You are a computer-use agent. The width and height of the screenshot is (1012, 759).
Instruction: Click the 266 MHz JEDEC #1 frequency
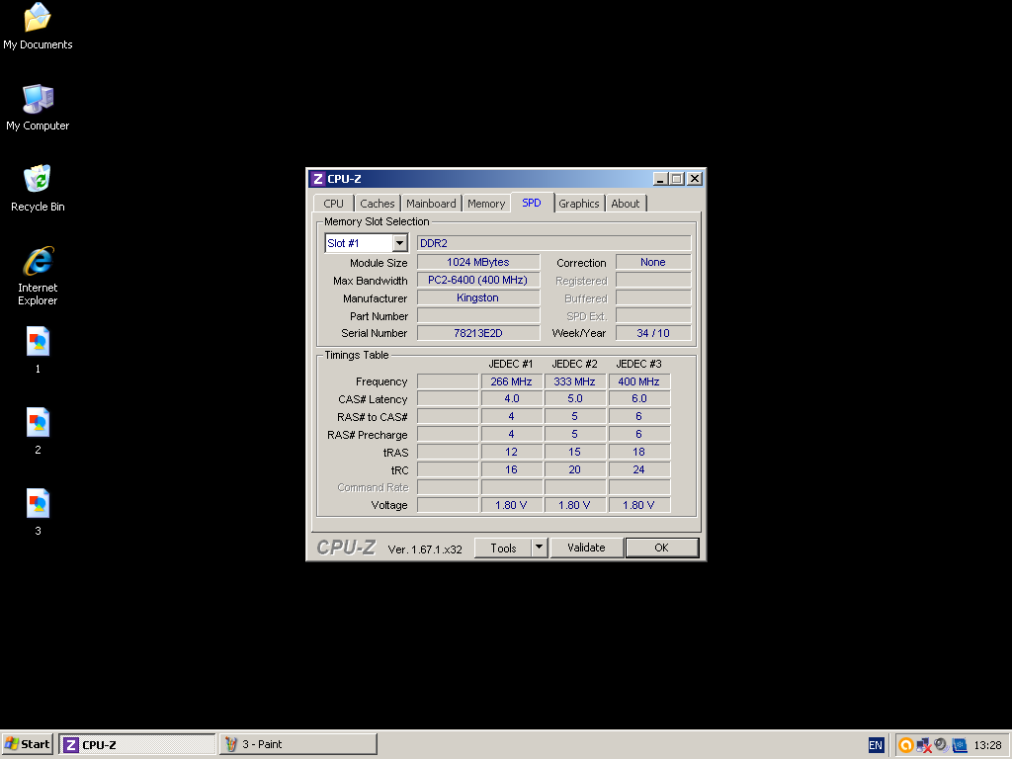[x=511, y=381]
